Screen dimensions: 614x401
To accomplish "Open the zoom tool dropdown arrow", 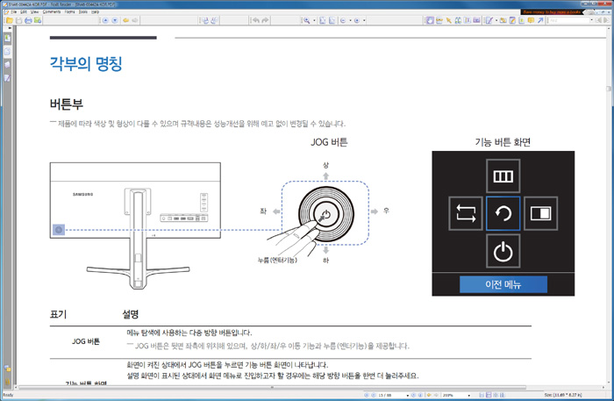I will pos(315,20).
